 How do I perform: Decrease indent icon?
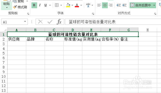pos(119,5)
